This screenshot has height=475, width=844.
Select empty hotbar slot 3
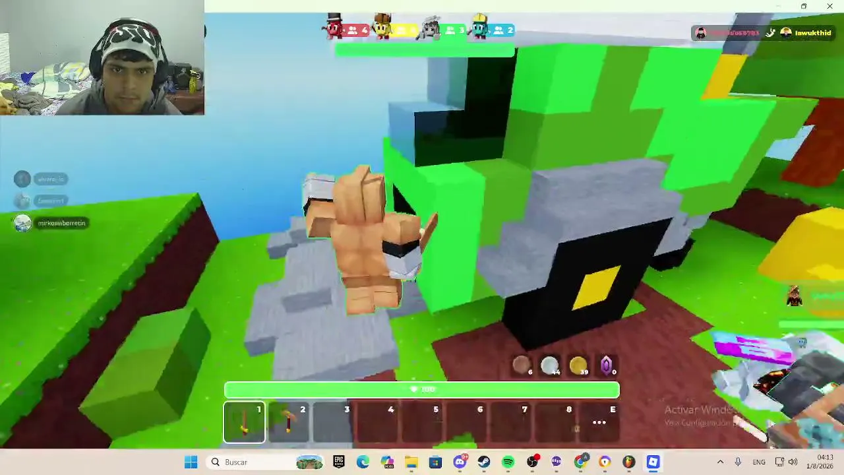click(x=333, y=422)
